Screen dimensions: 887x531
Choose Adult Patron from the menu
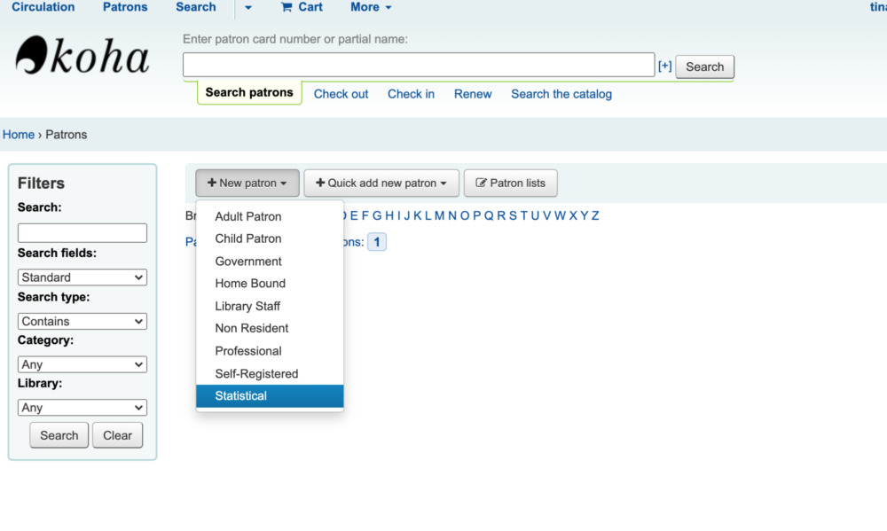pyautogui.click(x=270, y=216)
